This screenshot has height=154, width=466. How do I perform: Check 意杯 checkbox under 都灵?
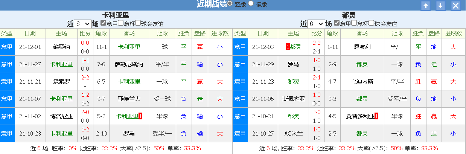pos(354,23)
